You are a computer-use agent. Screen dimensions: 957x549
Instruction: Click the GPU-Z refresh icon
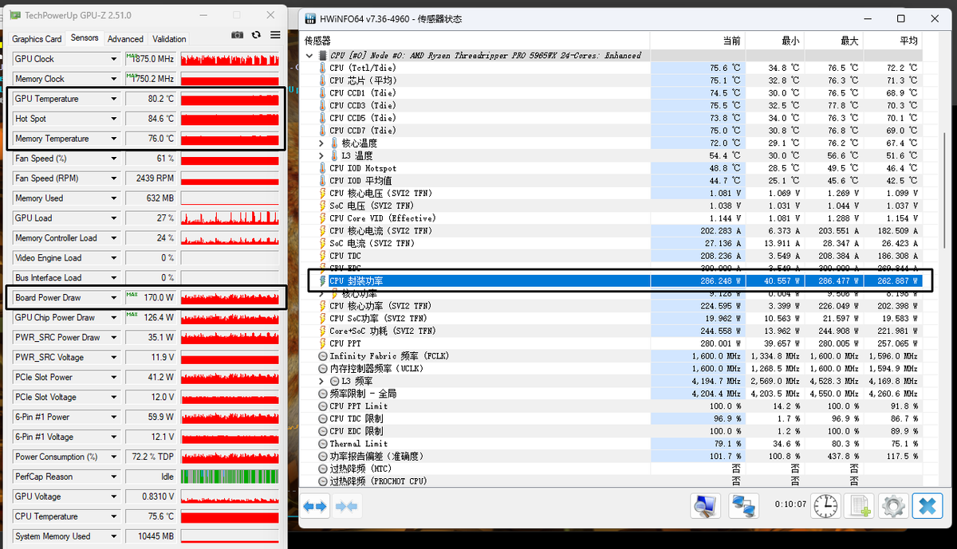coord(256,35)
